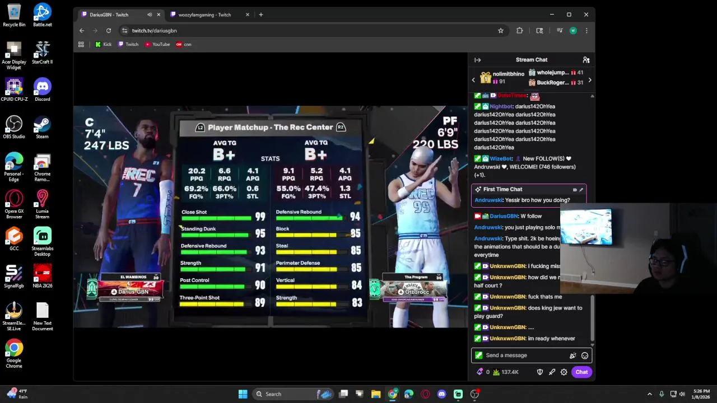
Task: Close the DariusGBN tab
Action: coord(159,15)
